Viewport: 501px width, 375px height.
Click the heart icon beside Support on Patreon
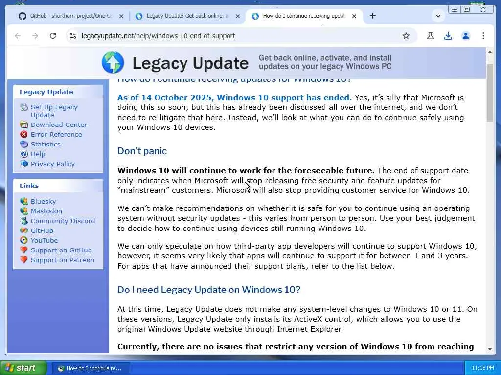click(24, 260)
